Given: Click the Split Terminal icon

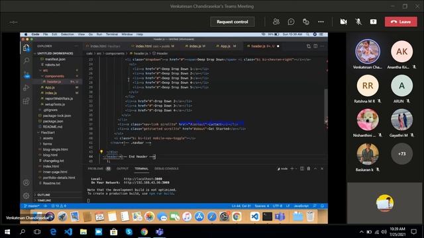Looking at the screenshot, I should (x=302, y=169).
